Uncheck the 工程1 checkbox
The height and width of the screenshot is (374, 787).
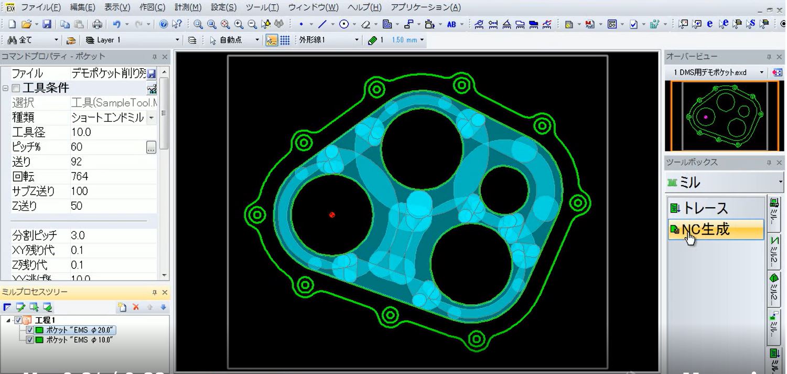click(19, 320)
